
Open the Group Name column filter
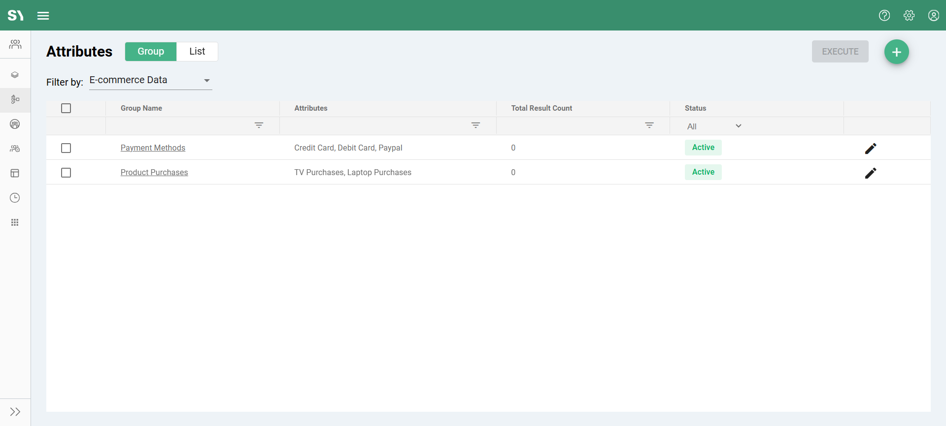pos(259,125)
